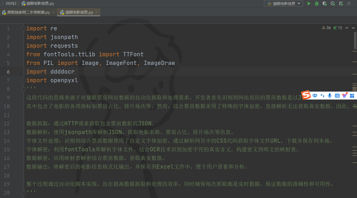The height and width of the screenshot is (198, 357).
Task: Run with coverage using the shield icon
Action: [x=324, y=4]
